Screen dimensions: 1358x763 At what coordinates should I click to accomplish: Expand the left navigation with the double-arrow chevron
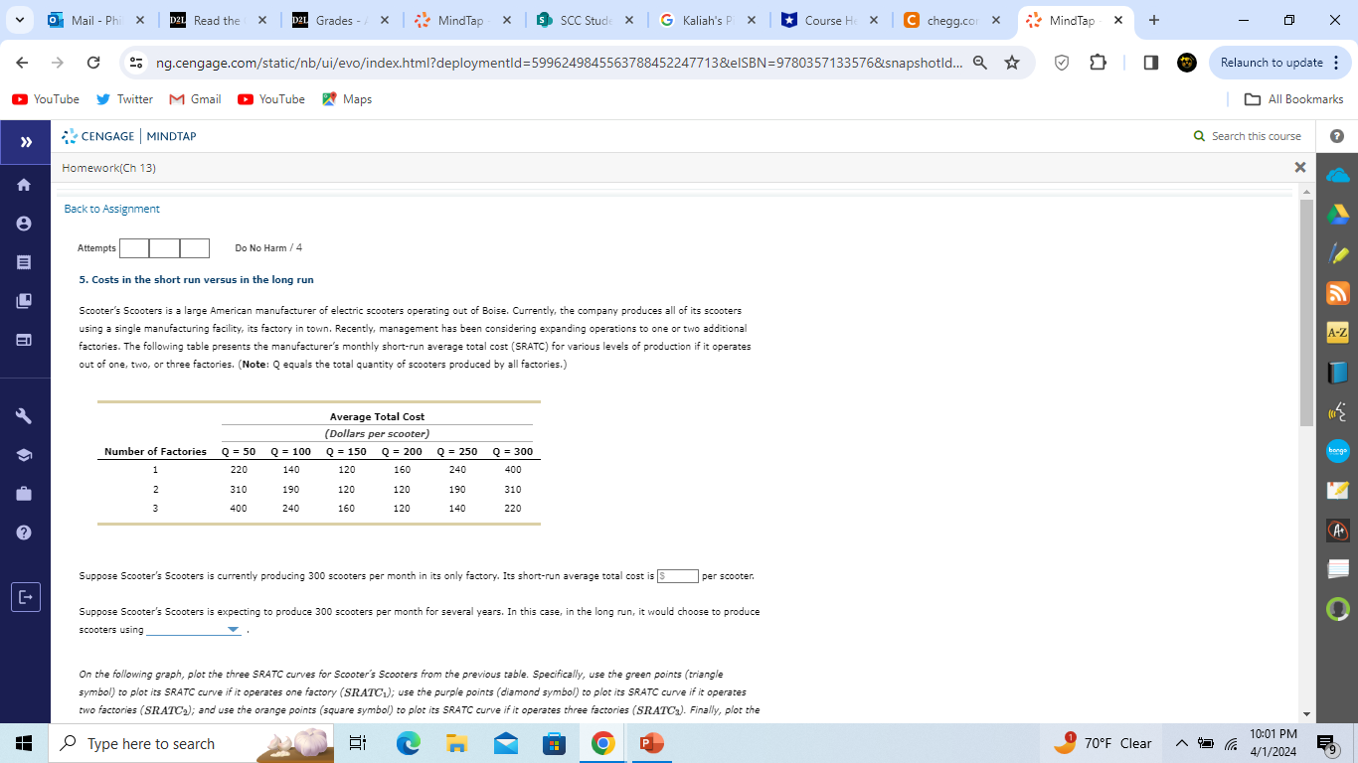[x=25, y=141]
